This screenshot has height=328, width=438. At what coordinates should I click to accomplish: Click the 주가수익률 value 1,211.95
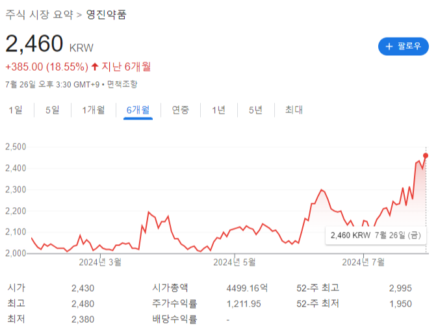[x=244, y=304]
